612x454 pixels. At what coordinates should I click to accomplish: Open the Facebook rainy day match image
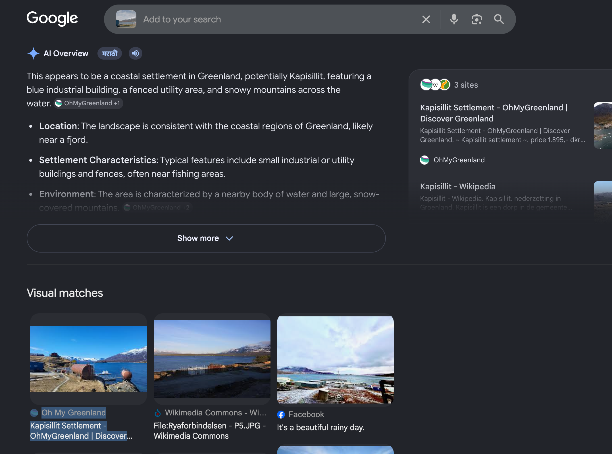[335, 360]
